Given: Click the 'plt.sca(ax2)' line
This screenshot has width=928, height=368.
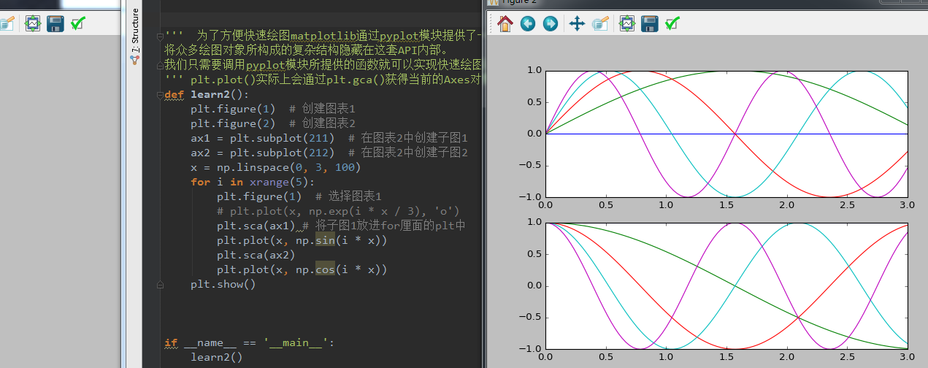Looking at the screenshot, I should point(256,256).
